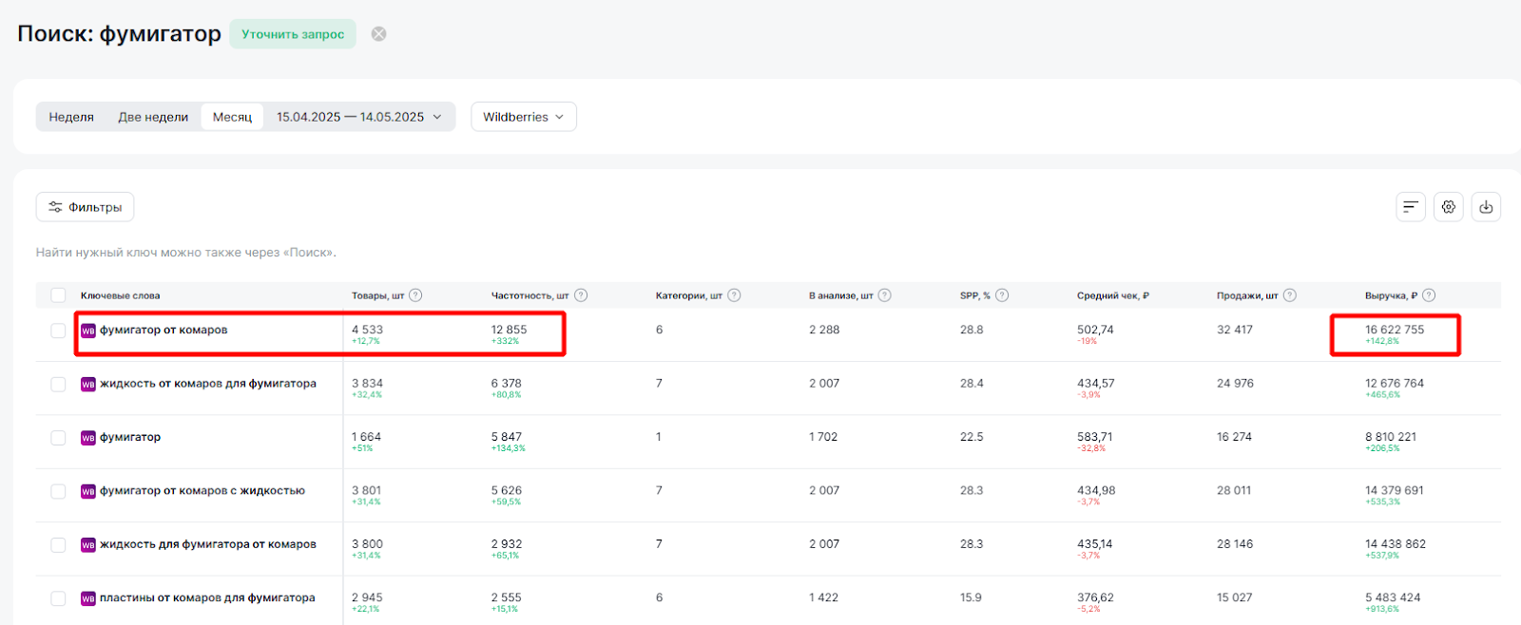Check the box for 'фумигатор от комаров' row
The height and width of the screenshot is (625, 1521).
point(58,331)
